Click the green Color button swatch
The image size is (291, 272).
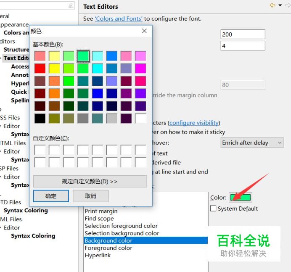point(241,197)
